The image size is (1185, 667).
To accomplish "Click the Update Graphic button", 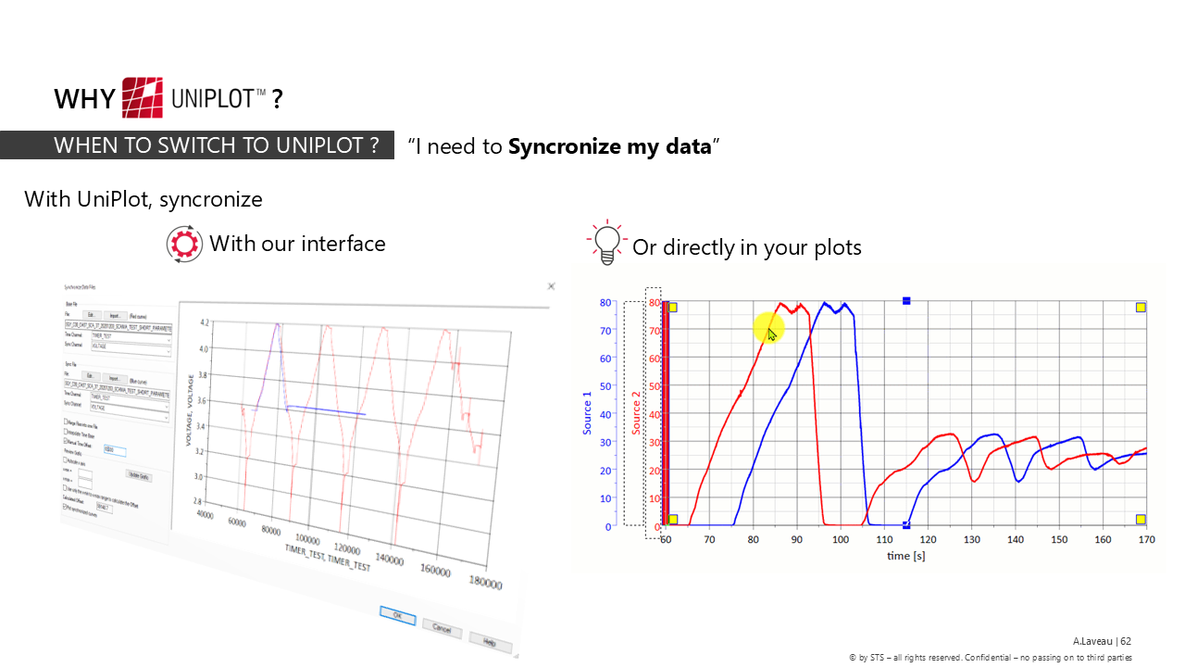I will click(139, 476).
